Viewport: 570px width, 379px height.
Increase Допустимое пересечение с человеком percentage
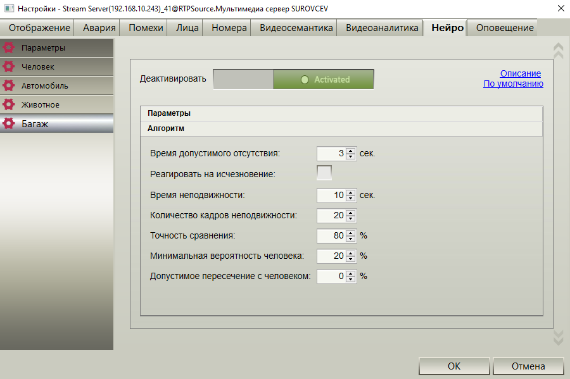click(350, 274)
